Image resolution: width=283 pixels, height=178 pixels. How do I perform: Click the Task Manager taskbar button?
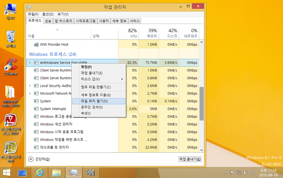74,173
